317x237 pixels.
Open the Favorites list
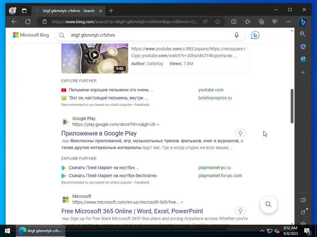[247, 22]
